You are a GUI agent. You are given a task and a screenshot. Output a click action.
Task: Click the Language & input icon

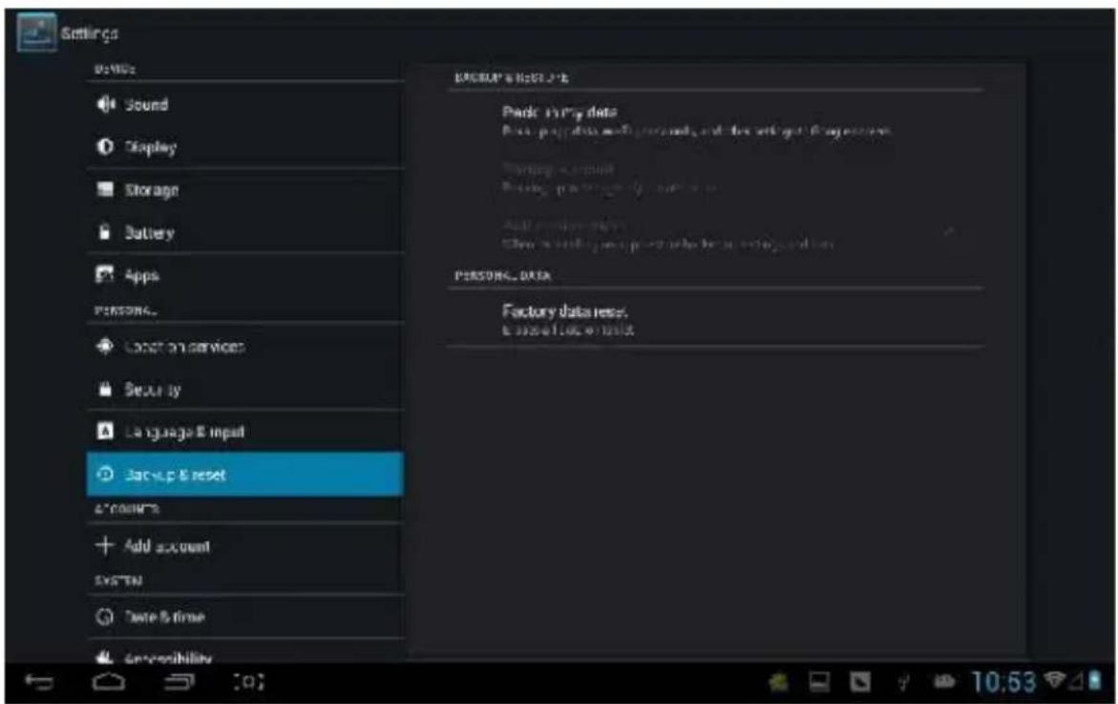pyautogui.click(x=105, y=431)
